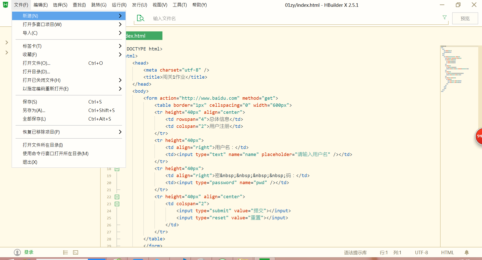Click the file search magnifier icon
Screen dimensions: 482x260
click(141, 18)
